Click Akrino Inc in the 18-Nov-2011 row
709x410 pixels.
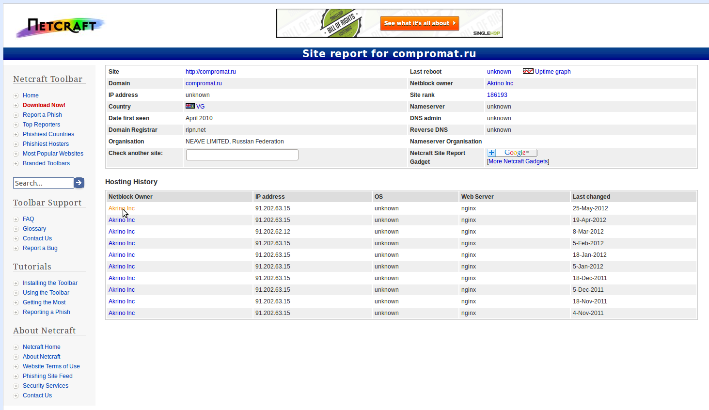122,301
